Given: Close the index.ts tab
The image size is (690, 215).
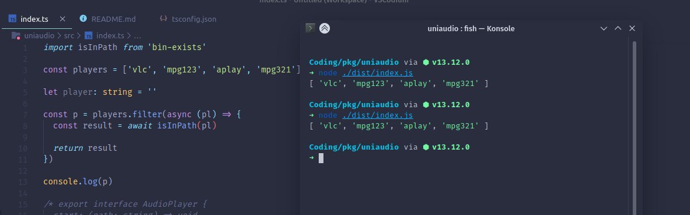Looking at the screenshot, I should click(63, 19).
